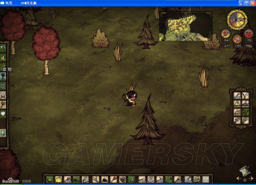Select the yellow gold item in inventory
The height and width of the screenshot is (185, 256).
[59, 179]
